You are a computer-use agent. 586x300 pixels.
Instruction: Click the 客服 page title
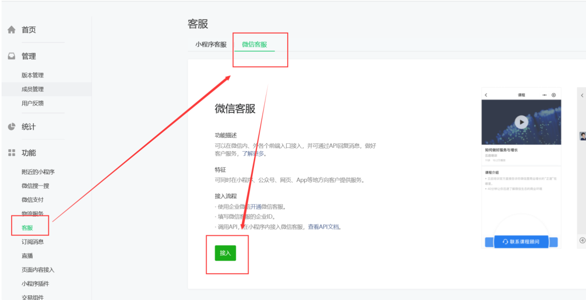(x=198, y=24)
